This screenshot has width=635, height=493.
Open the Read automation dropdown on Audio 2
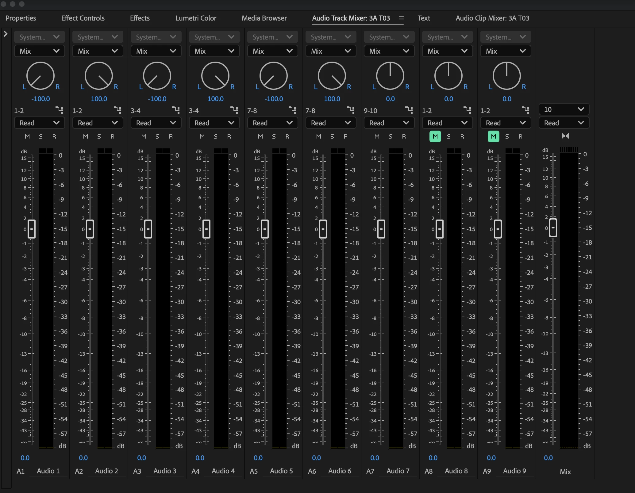pyautogui.click(x=98, y=123)
